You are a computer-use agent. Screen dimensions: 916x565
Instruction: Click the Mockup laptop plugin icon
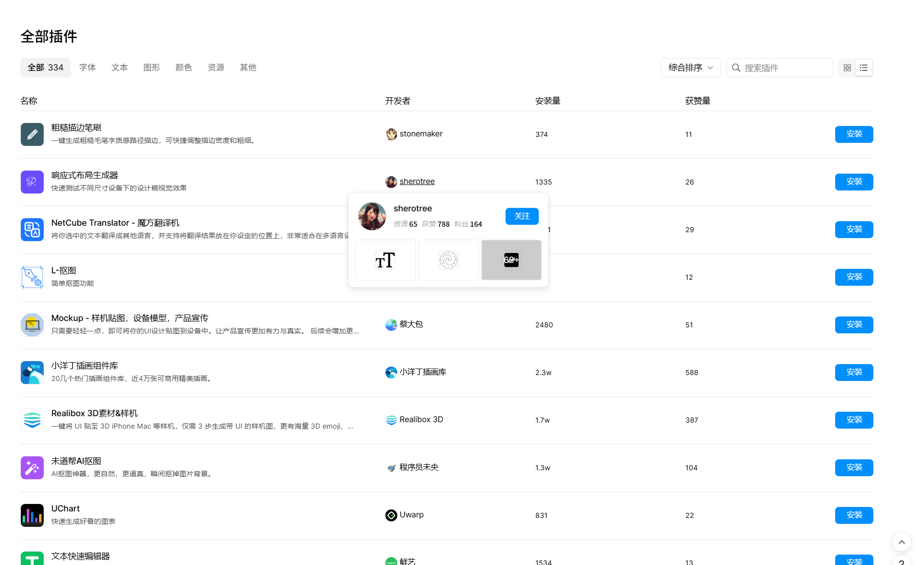click(32, 325)
